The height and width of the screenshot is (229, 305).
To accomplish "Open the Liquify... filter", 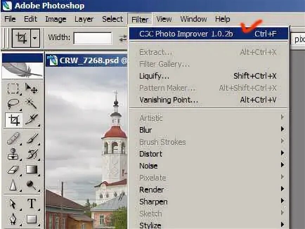I will 208,76.
